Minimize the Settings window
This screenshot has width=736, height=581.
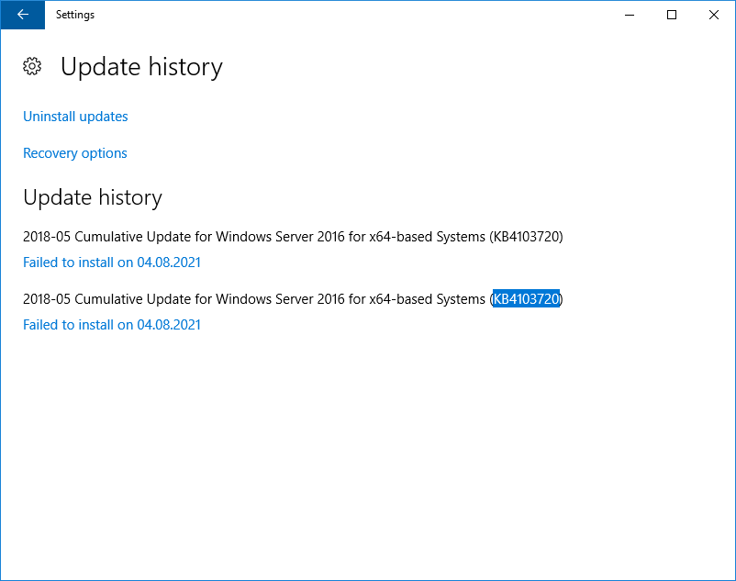point(630,15)
